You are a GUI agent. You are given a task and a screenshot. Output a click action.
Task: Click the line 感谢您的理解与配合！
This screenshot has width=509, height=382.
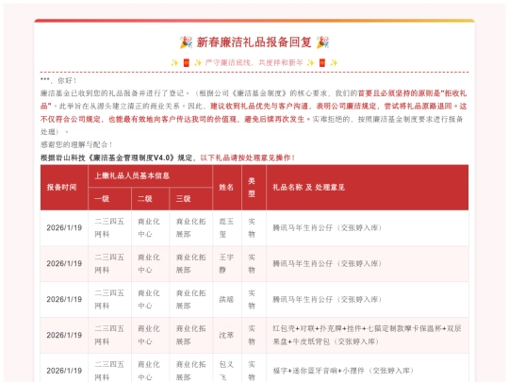[x=76, y=144]
